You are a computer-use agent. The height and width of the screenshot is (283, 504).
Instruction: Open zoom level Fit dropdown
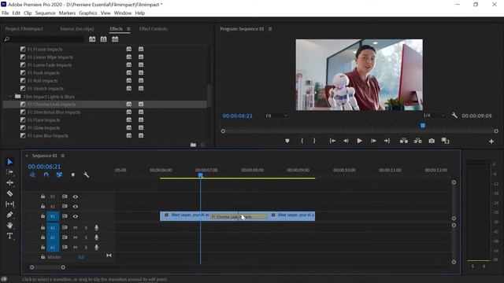tap(276, 116)
